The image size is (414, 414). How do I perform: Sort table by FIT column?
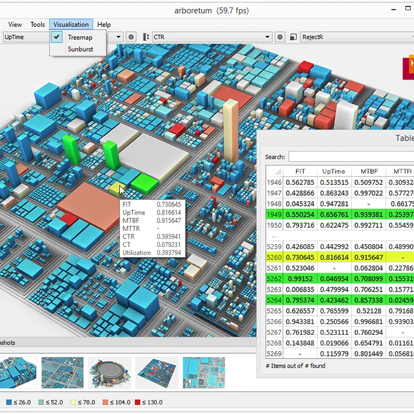pos(300,171)
